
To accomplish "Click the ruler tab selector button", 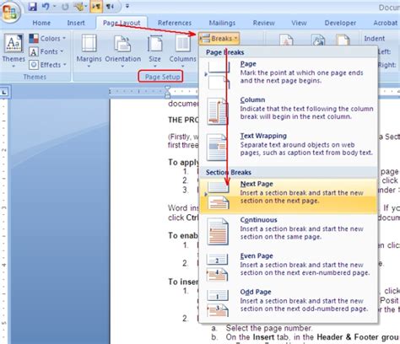I will [x=5, y=92].
